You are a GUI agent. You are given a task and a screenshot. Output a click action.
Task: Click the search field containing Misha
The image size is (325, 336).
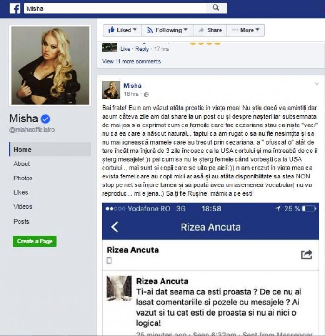[x=115, y=8]
